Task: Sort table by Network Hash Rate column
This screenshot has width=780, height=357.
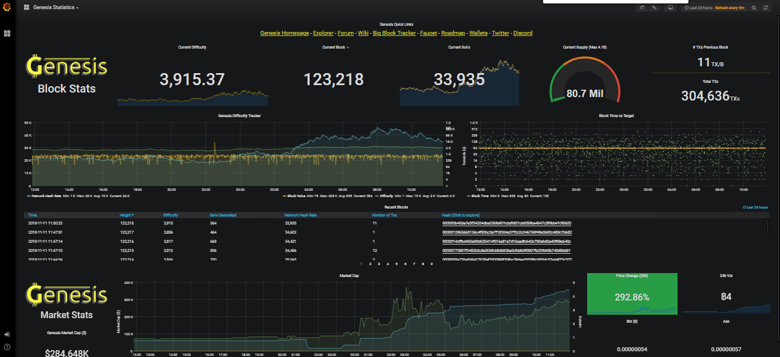Action: click(x=299, y=215)
